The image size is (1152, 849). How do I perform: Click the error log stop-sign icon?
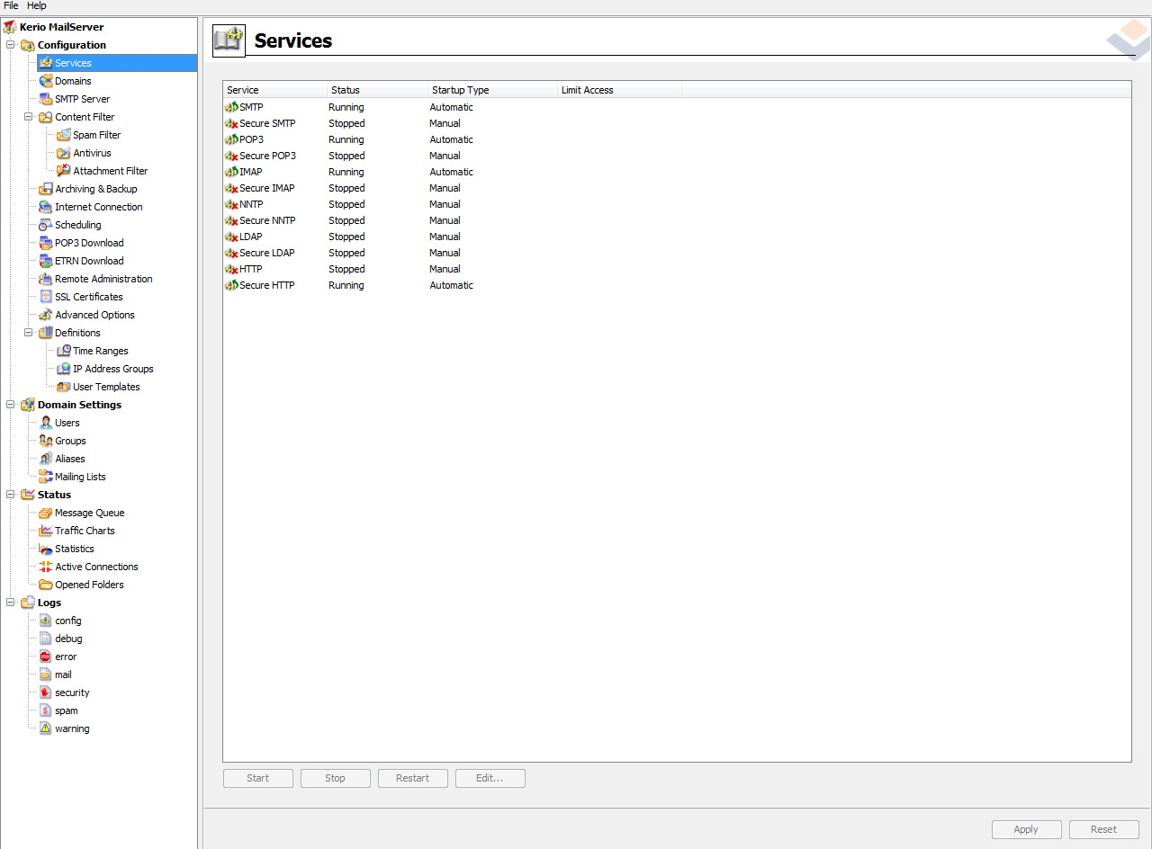[45, 657]
